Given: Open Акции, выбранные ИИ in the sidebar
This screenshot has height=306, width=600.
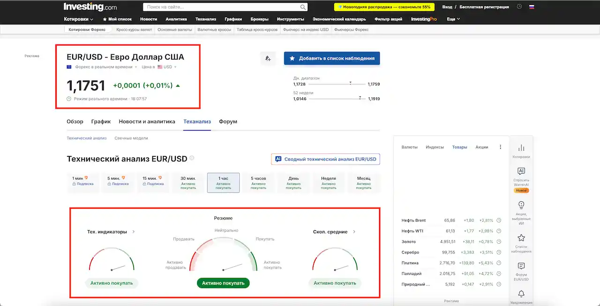Looking at the screenshot, I should coord(521,213).
